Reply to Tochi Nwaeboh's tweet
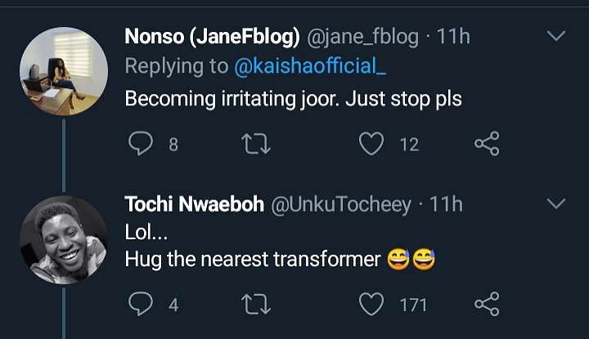 click(142, 305)
